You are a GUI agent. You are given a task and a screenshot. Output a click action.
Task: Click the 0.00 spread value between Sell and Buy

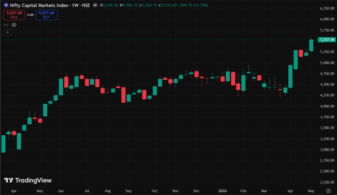point(30,15)
